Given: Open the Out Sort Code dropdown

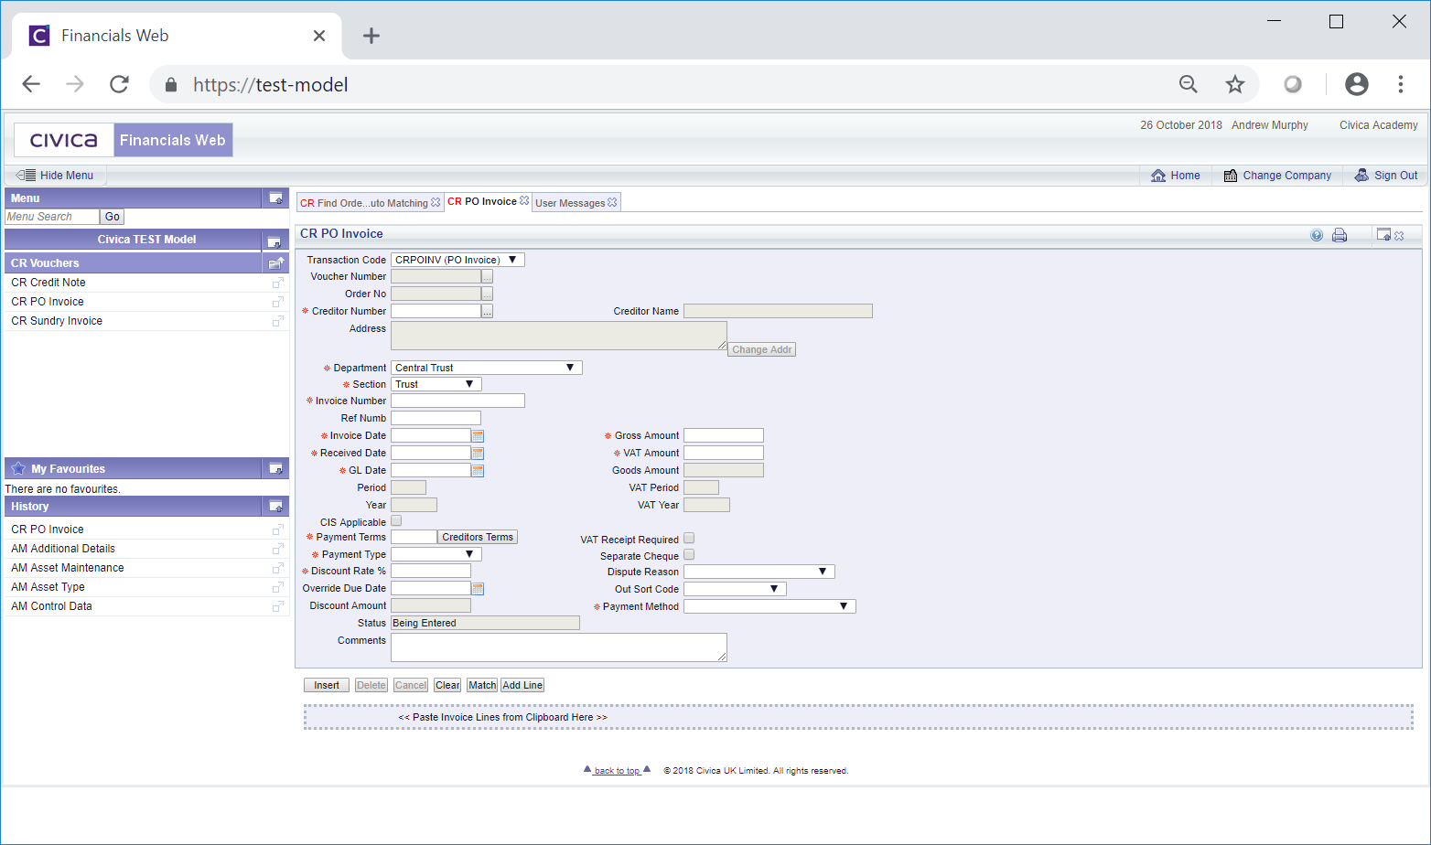Looking at the screenshot, I should (735, 589).
